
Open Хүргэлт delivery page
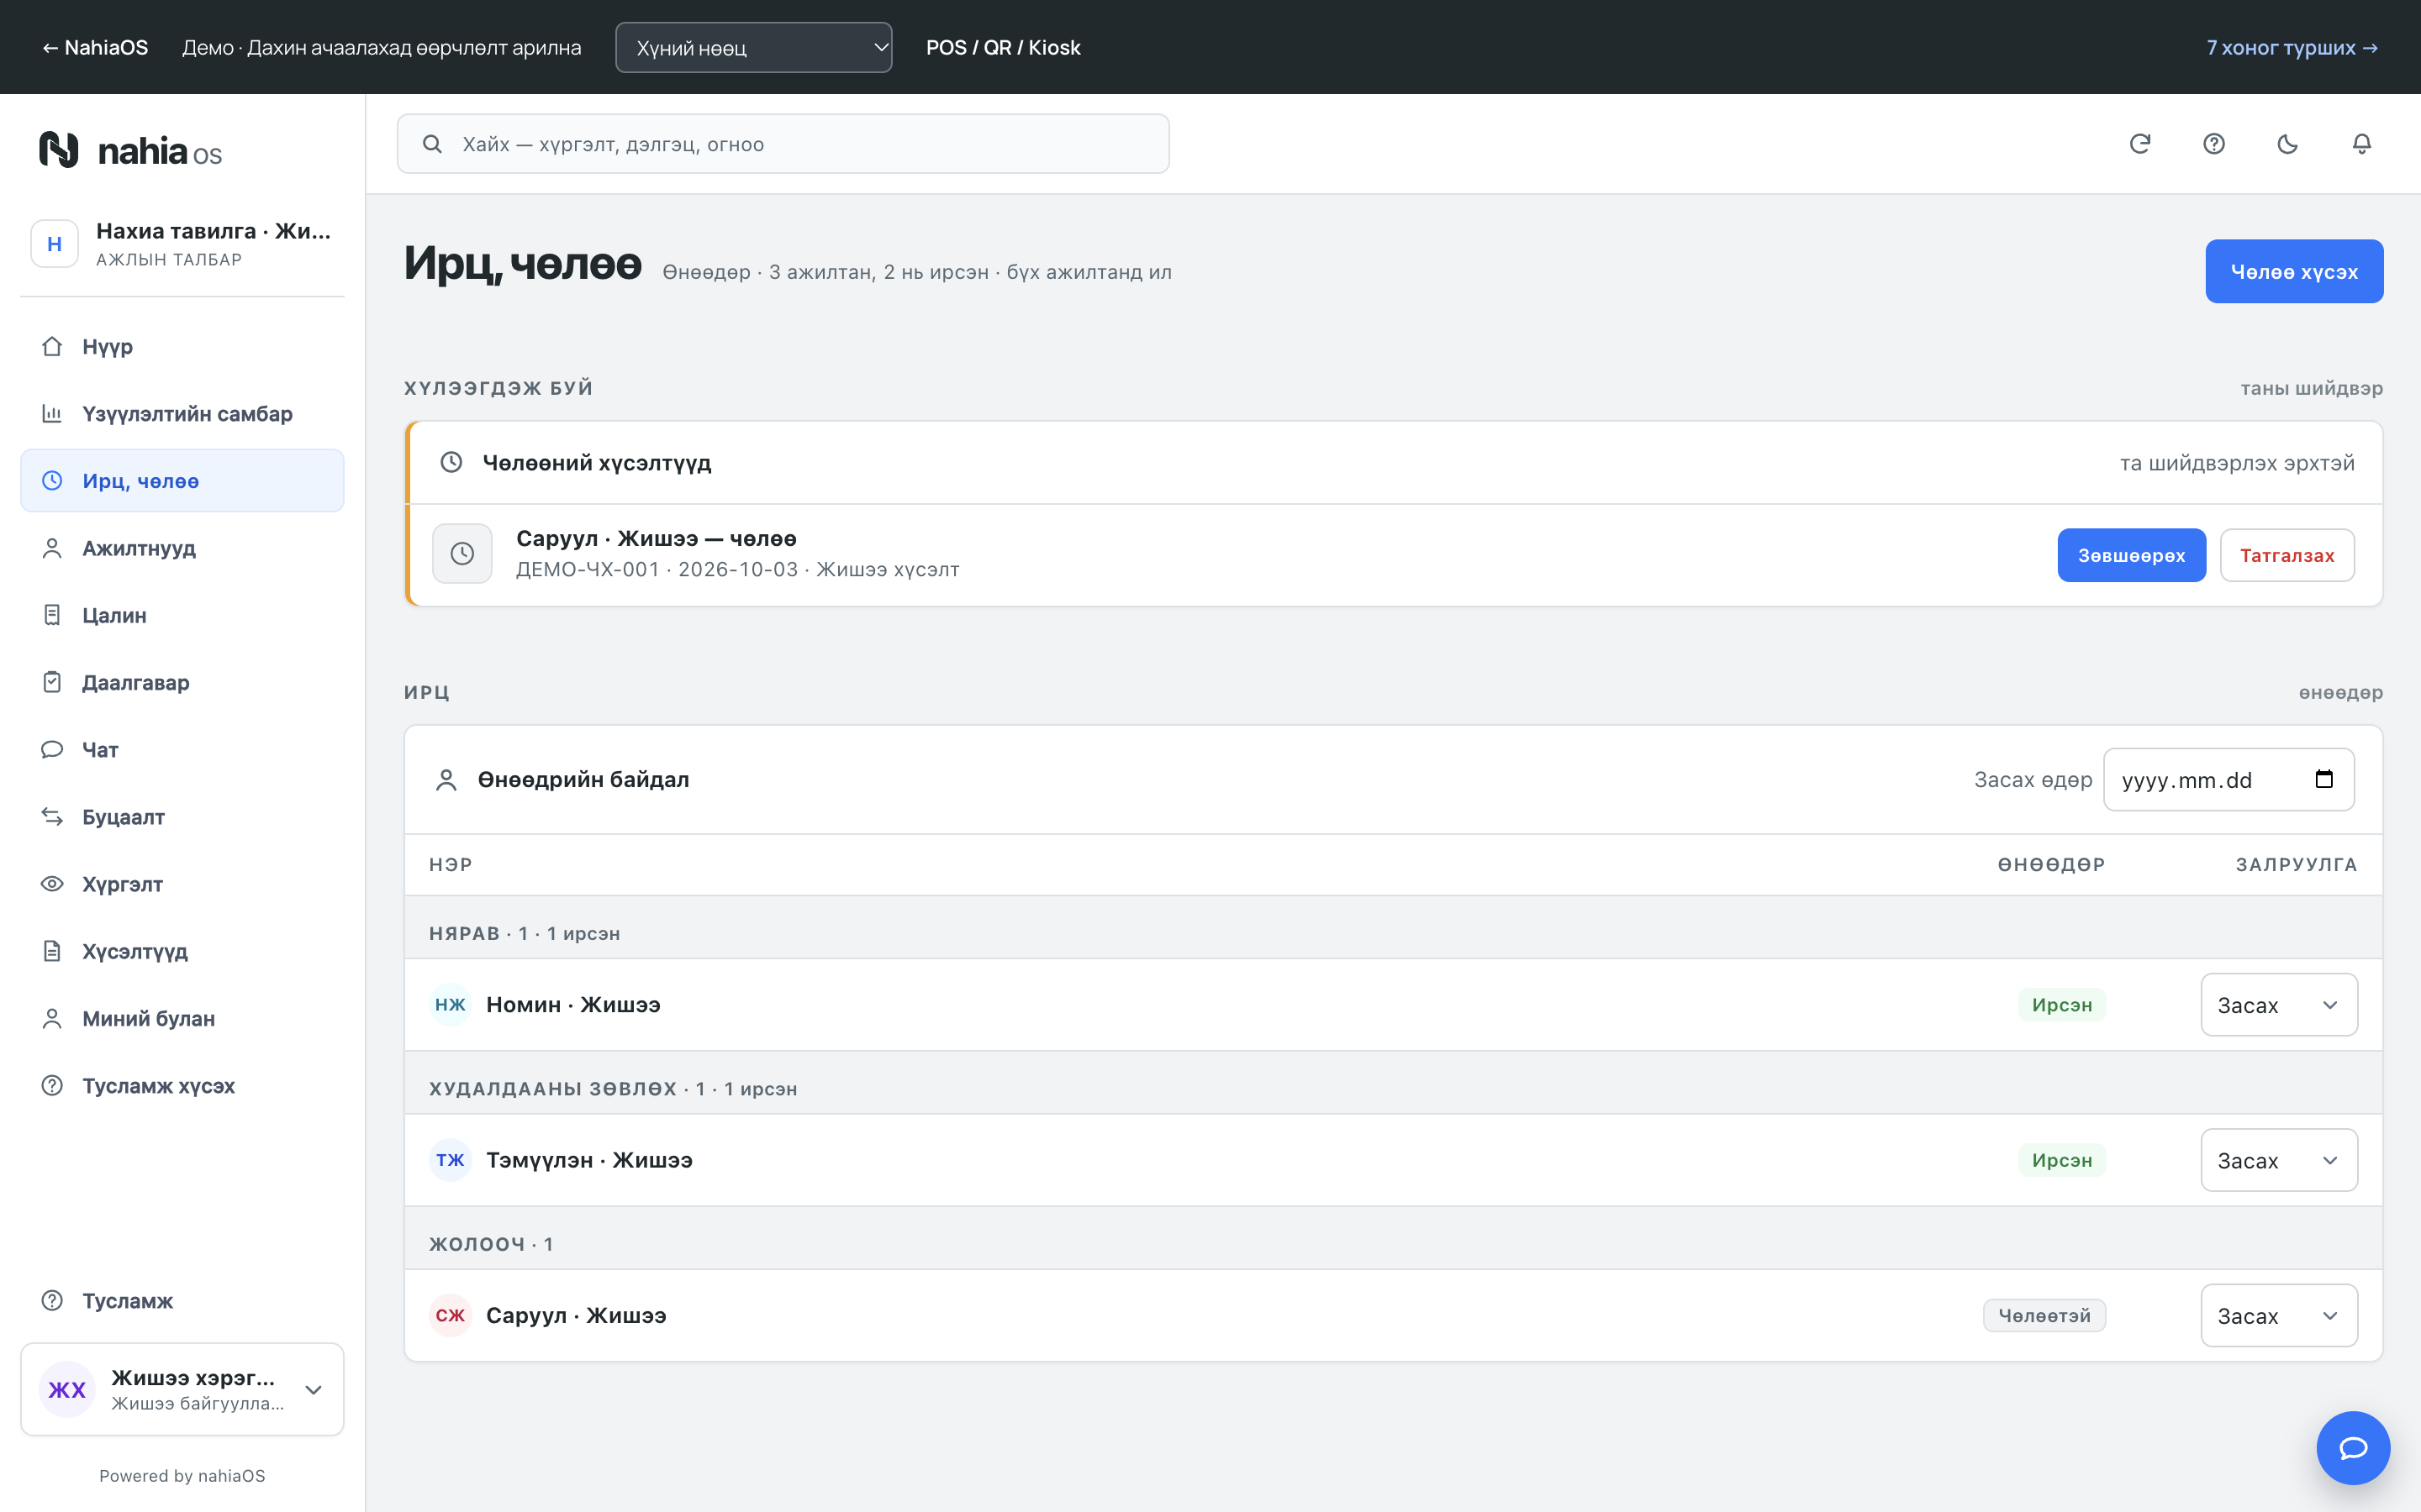pos(182,884)
